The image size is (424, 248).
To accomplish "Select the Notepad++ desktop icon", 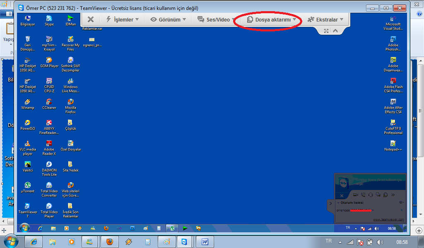I will 393,146.
